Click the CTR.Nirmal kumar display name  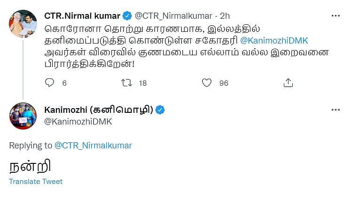[82, 16]
